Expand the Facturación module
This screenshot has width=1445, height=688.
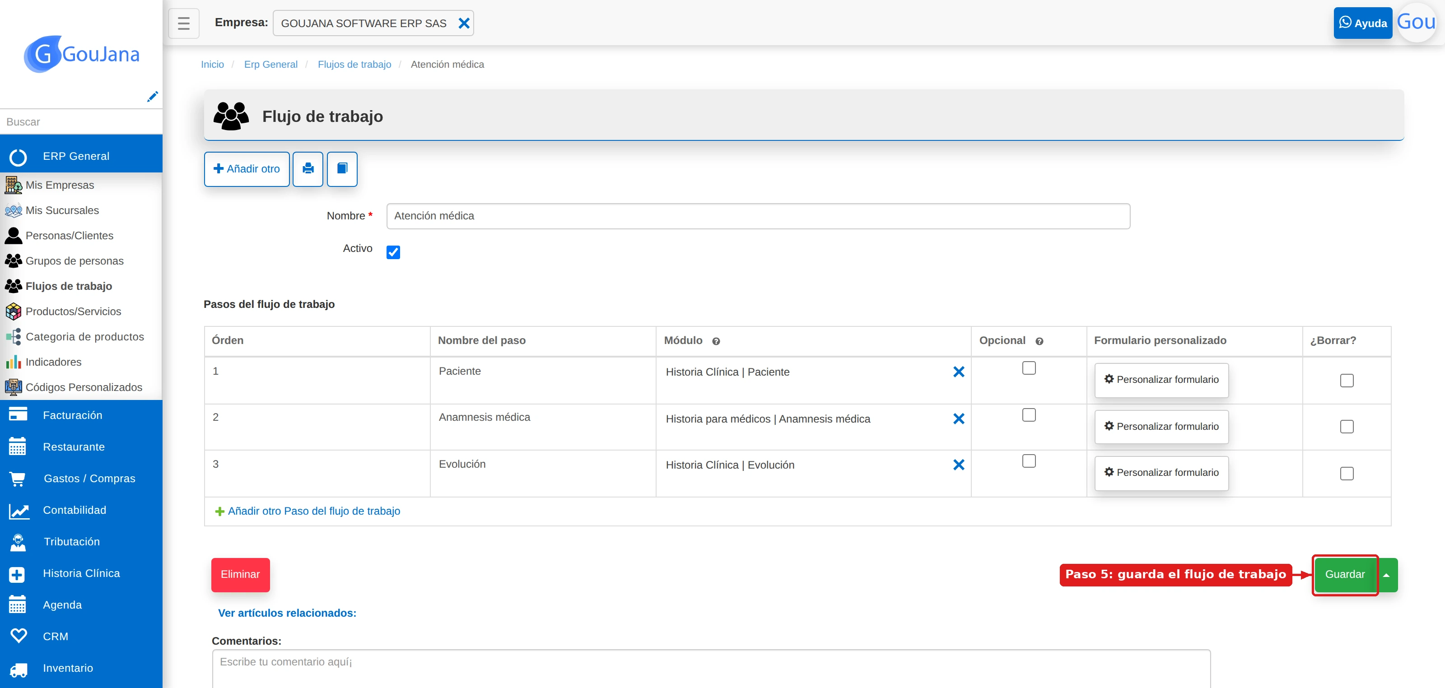click(x=81, y=415)
